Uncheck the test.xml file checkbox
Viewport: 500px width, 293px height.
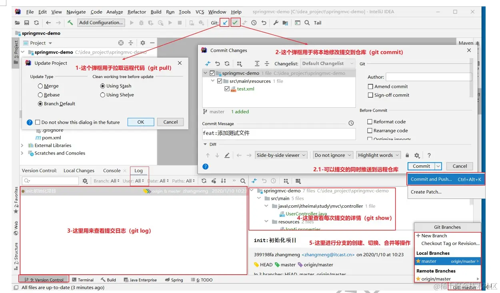coord(227,89)
